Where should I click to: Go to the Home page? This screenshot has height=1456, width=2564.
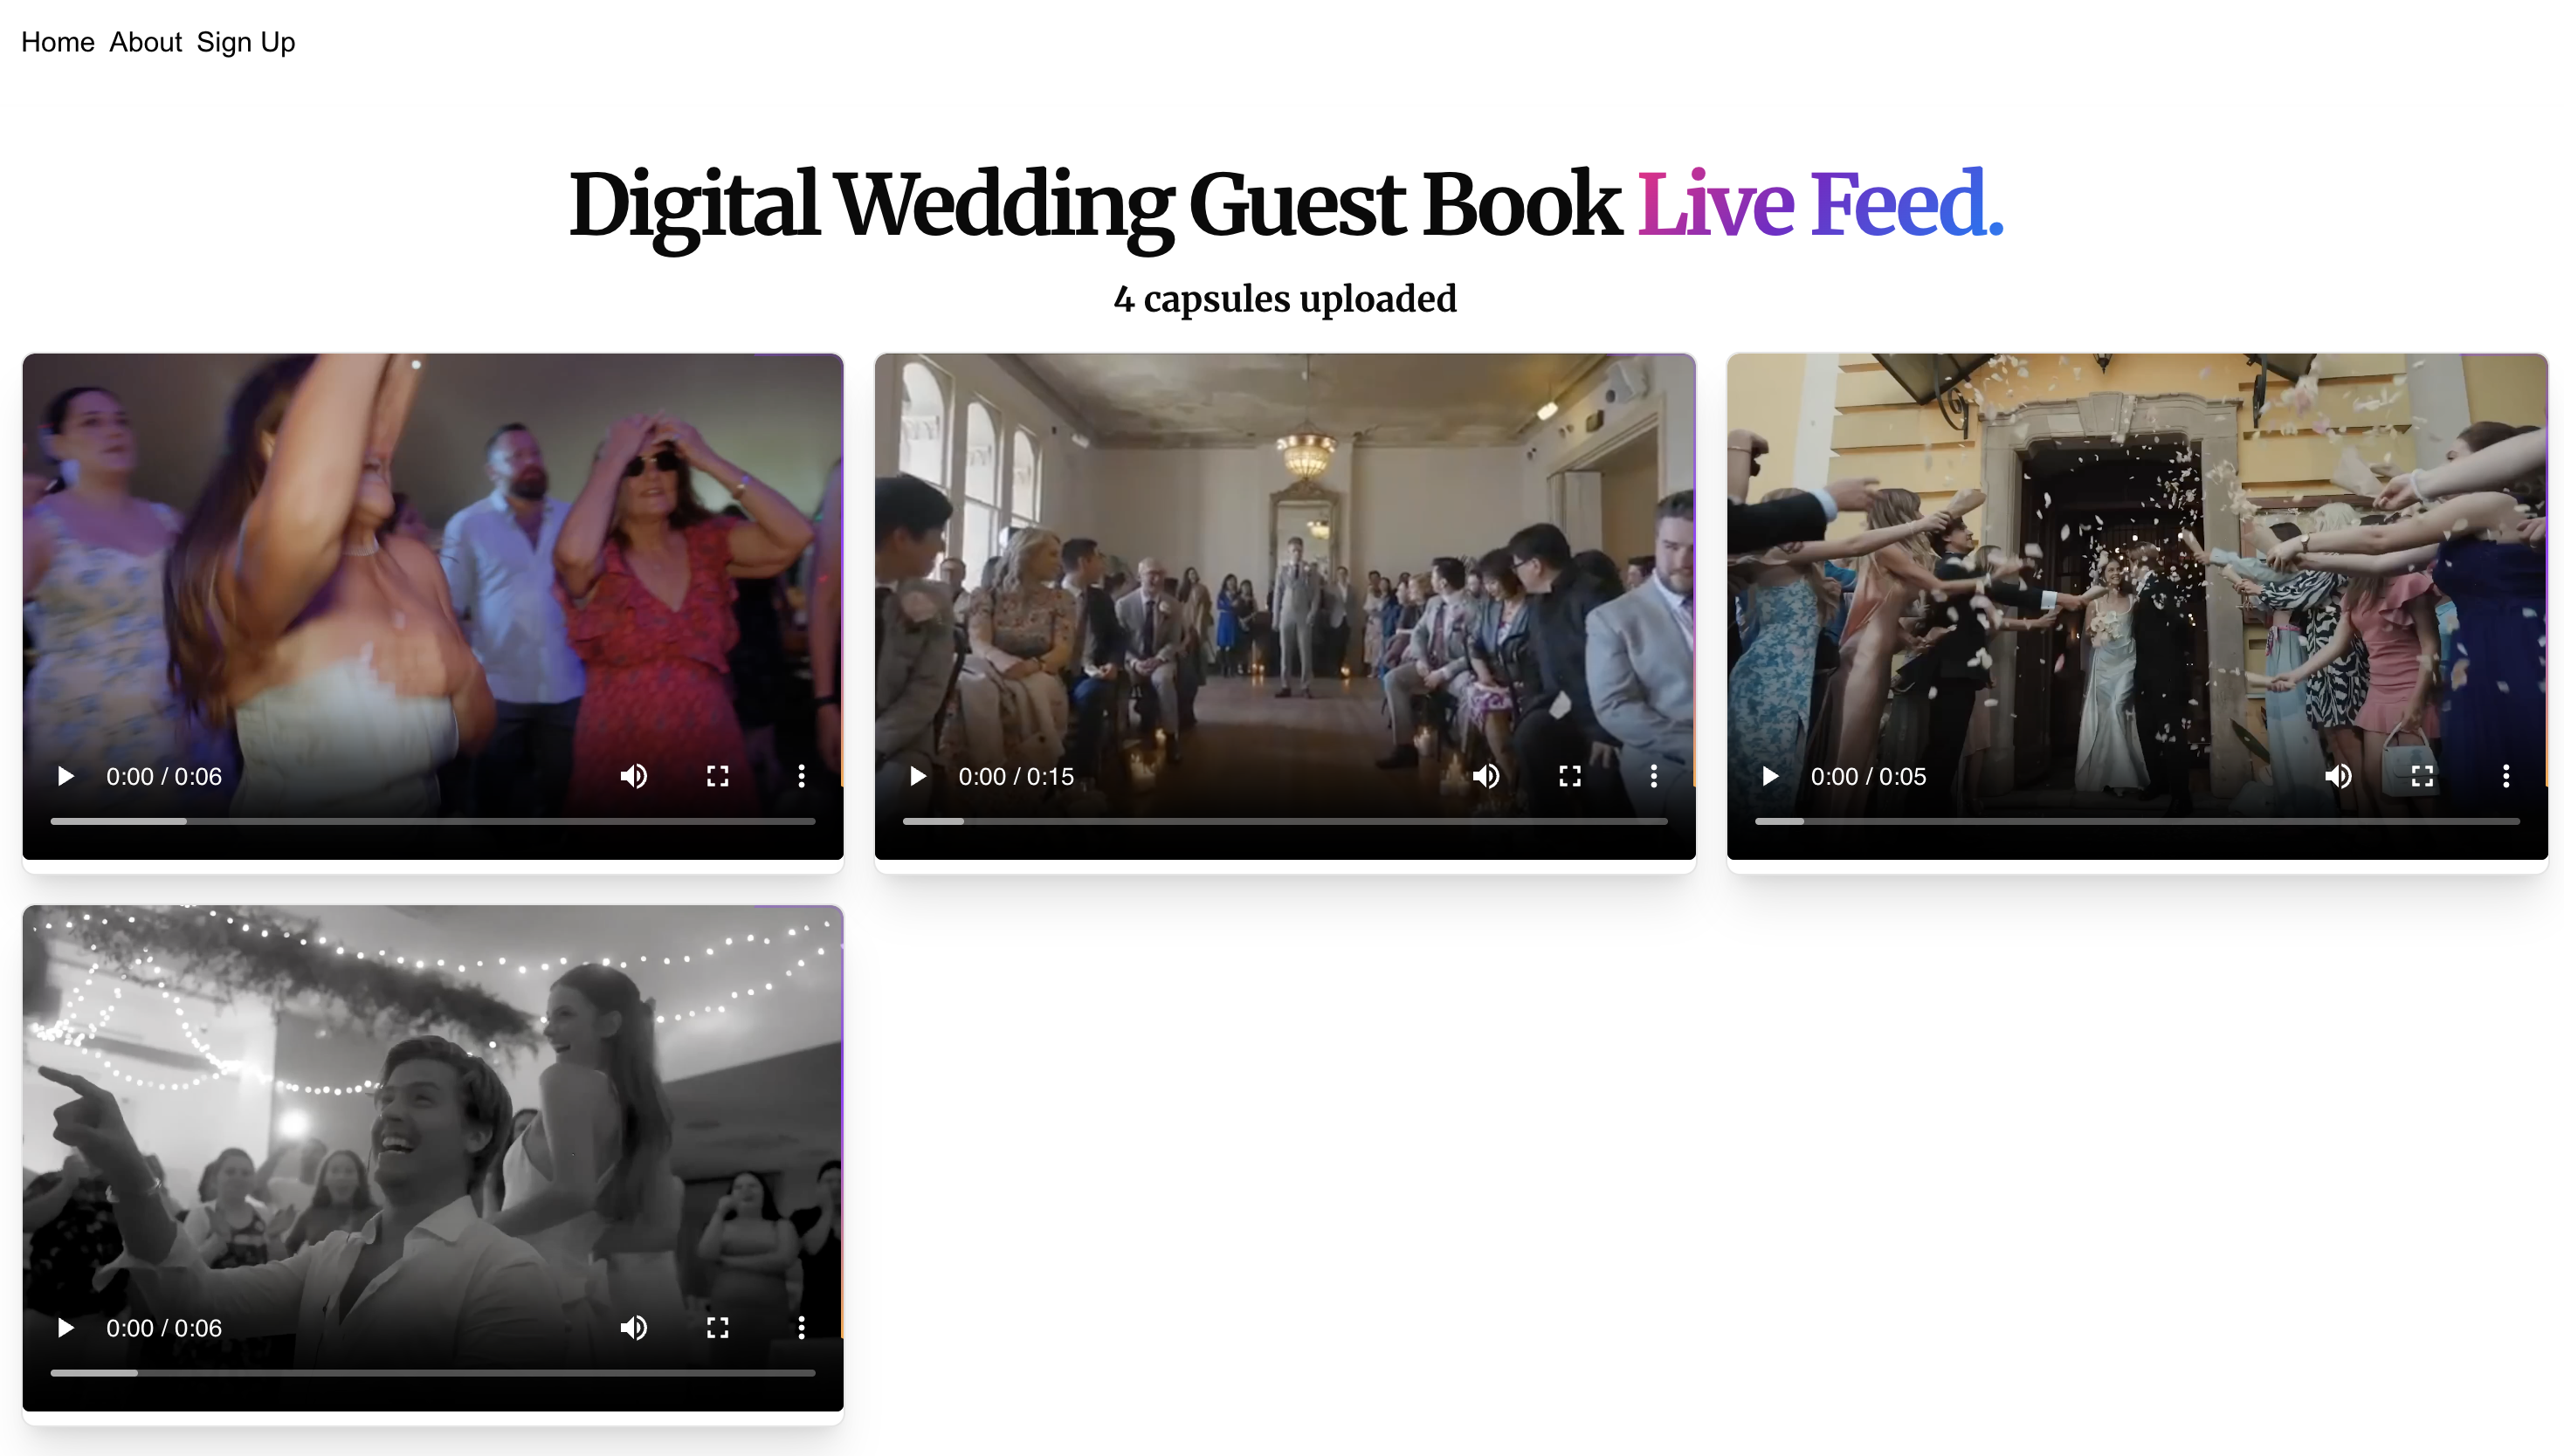pos(58,42)
